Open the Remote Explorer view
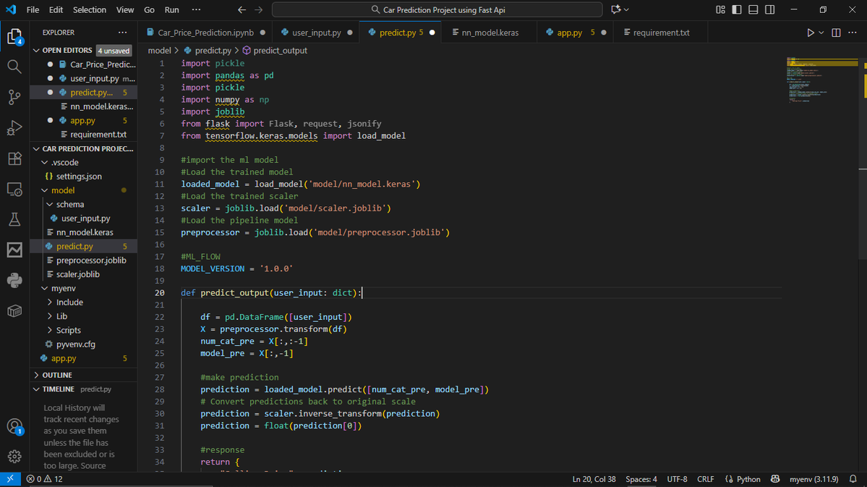This screenshot has height=487, width=867. [14, 190]
